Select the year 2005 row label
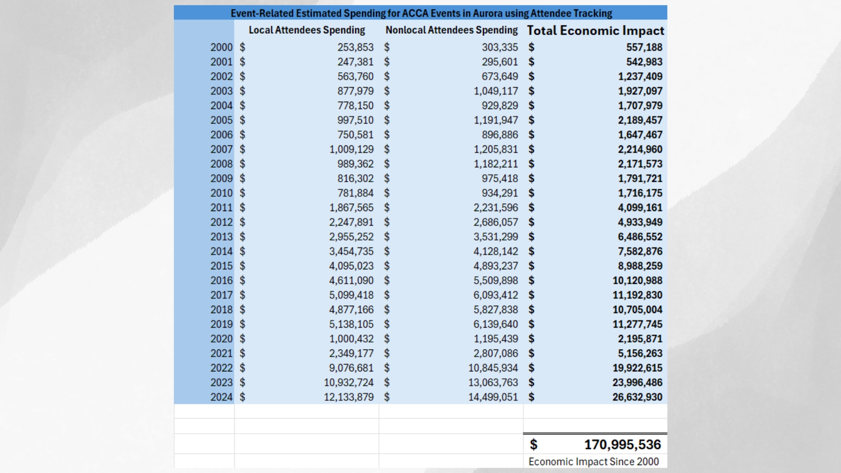Viewport: 841px width, 473px height. [221, 120]
